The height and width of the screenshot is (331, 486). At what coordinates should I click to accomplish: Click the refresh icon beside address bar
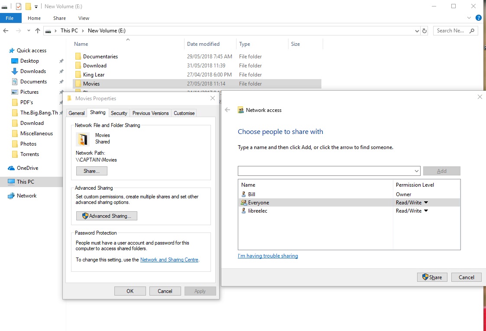coord(424,31)
